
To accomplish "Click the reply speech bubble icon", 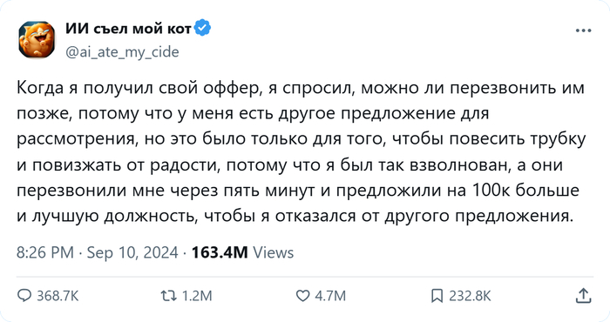I will (24, 297).
